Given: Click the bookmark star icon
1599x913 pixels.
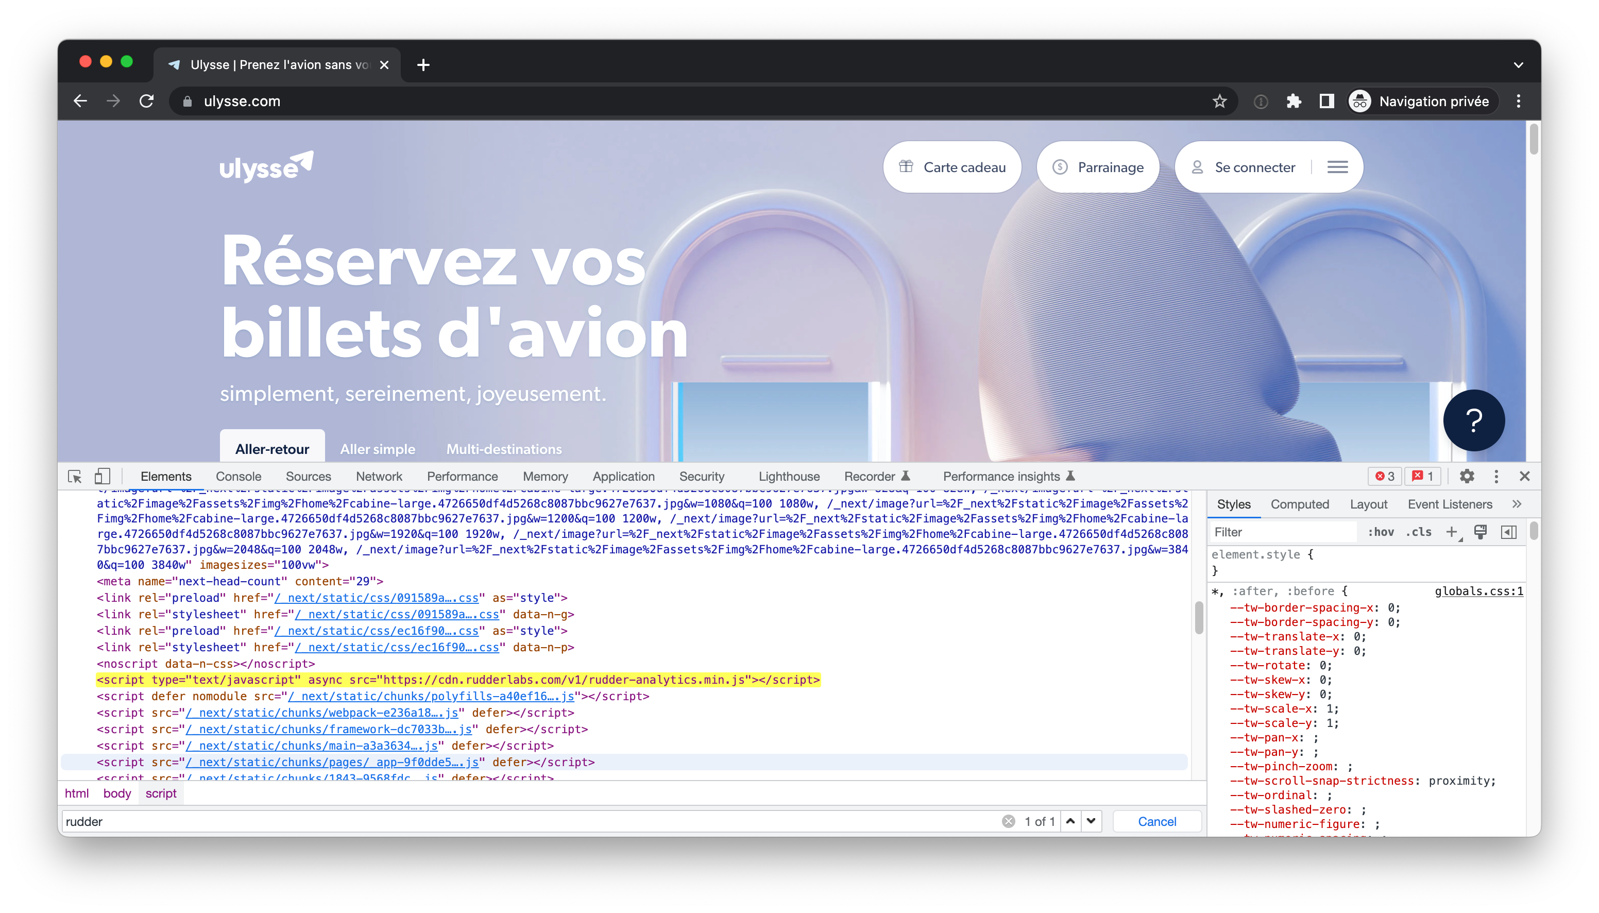Looking at the screenshot, I should coord(1219,101).
